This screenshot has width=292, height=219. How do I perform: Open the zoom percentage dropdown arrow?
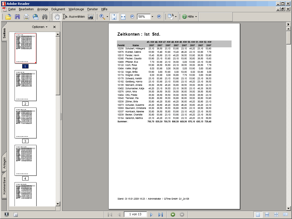pos(152,17)
